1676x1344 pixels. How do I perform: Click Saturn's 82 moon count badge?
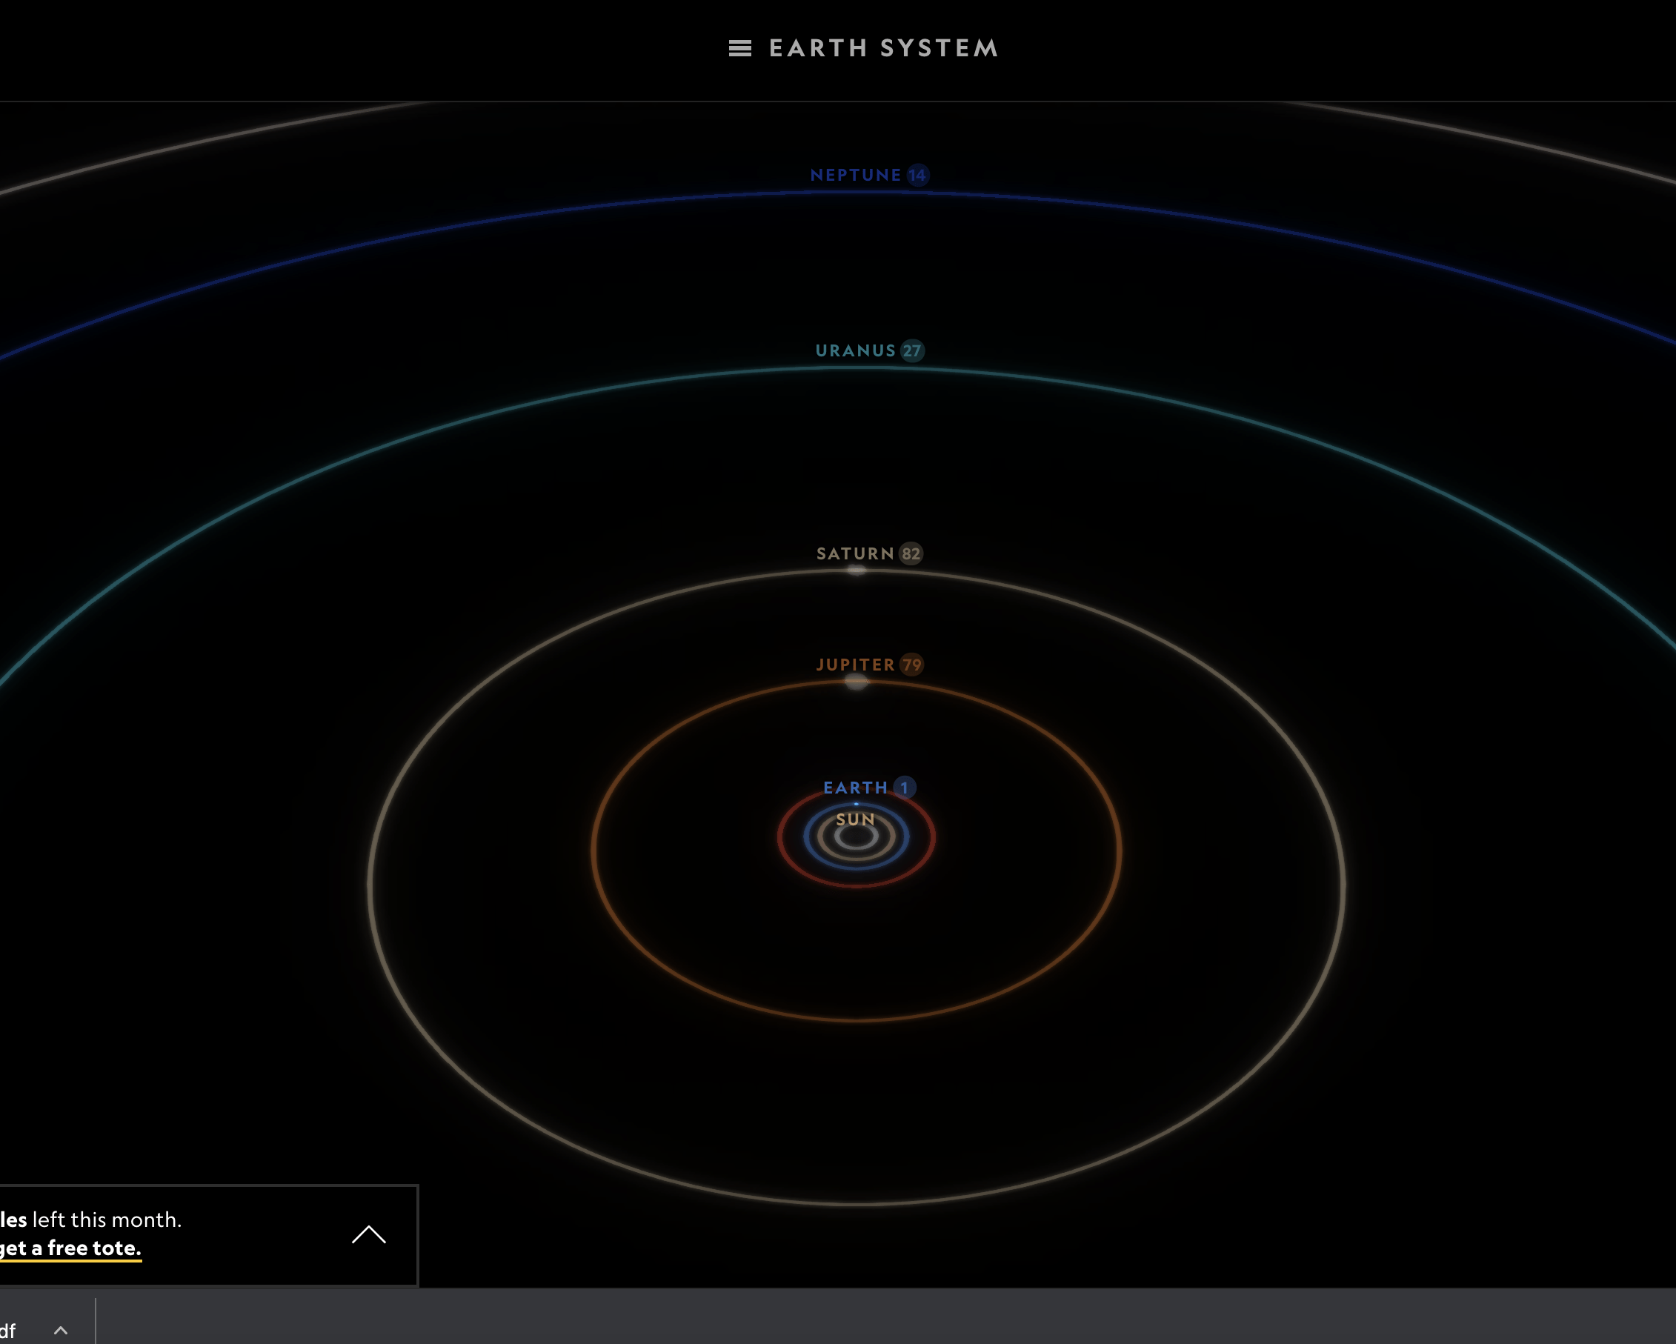point(911,553)
